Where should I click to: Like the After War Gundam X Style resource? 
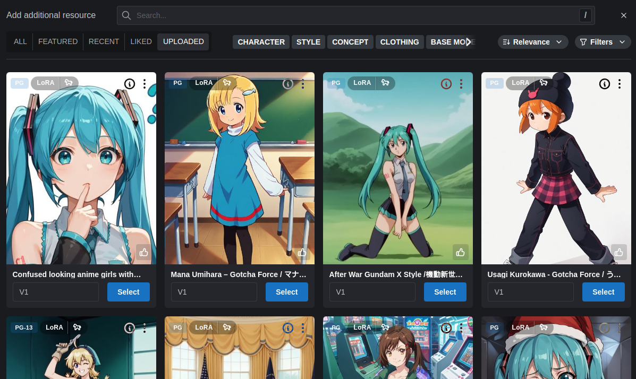click(x=460, y=253)
